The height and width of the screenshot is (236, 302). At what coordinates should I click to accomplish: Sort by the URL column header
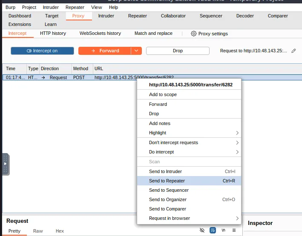(99, 68)
